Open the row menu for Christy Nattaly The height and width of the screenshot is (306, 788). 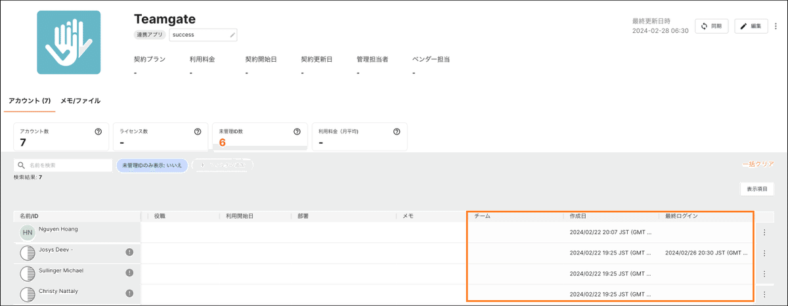point(764,294)
